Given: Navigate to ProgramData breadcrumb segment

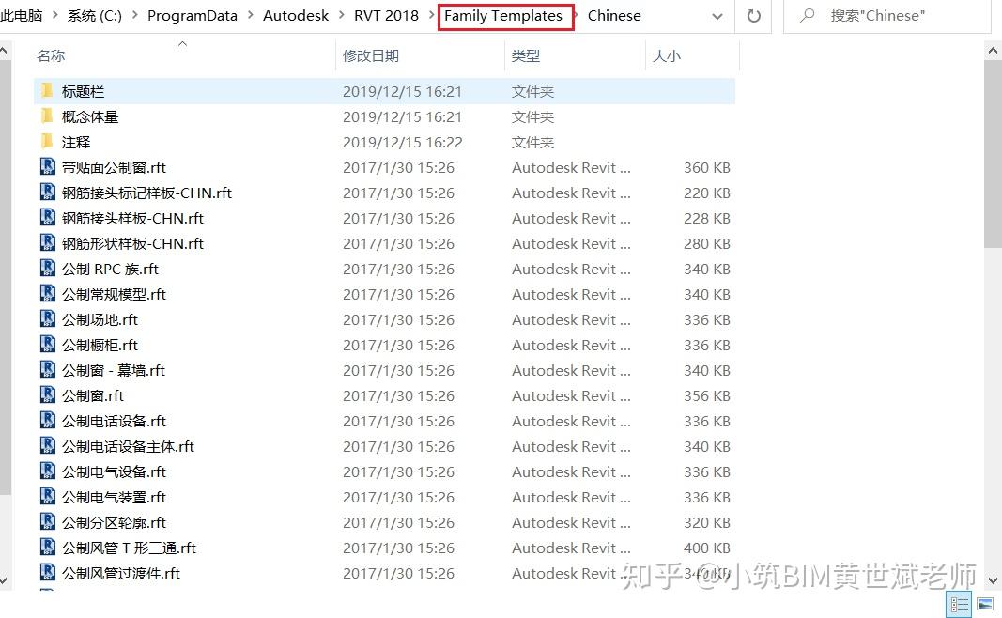Looking at the screenshot, I should [x=193, y=15].
